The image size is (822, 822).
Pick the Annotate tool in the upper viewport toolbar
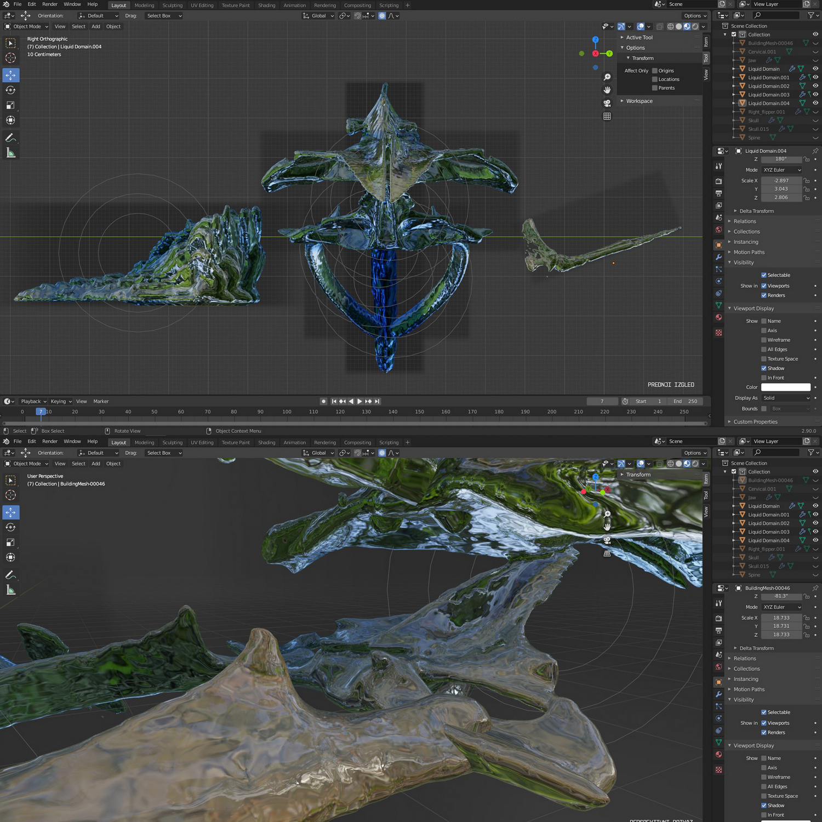click(x=10, y=138)
